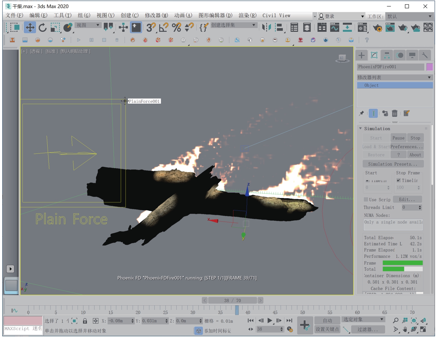The image size is (437, 338).
Task: Toggle the selection lock icon
Action: coord(85,321)
